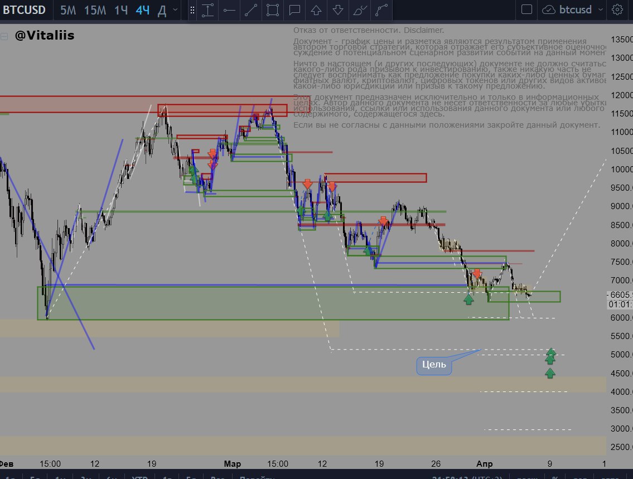The width and height of the screenshot is (633, 479).
Task: Click the Мар month label on time axis
Action: [233, 464]
